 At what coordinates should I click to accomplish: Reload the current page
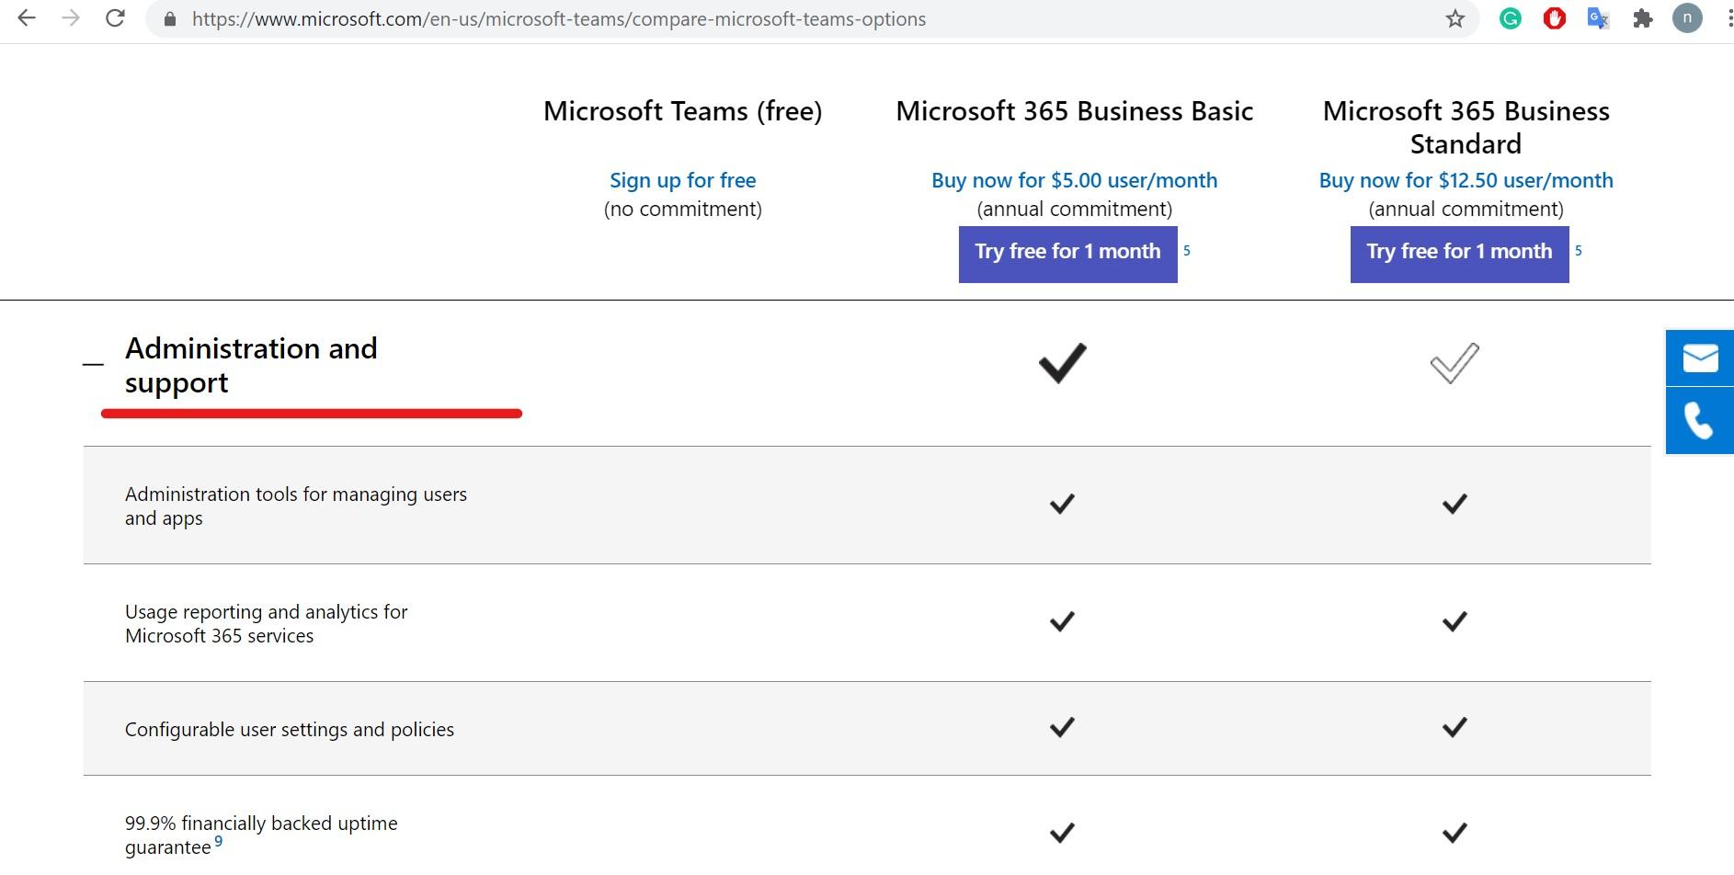tap(115, 18)
